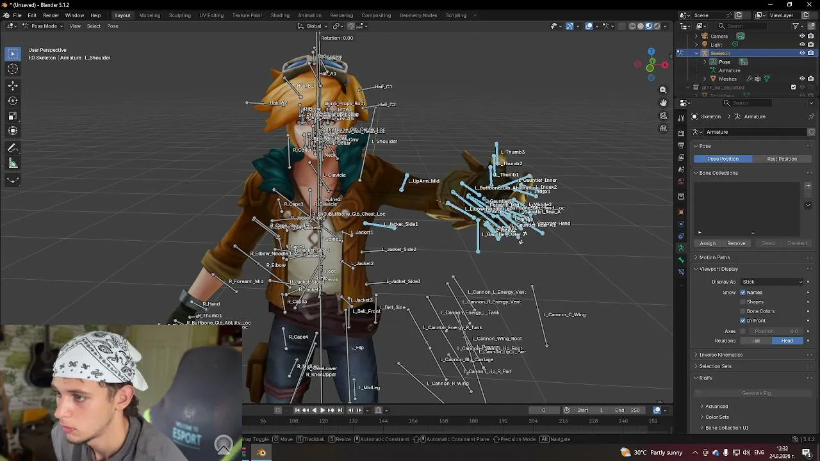This screenshot has width=820, height=461.
Task: Enable the Shapes checkbox
Action: coord(743,302)
